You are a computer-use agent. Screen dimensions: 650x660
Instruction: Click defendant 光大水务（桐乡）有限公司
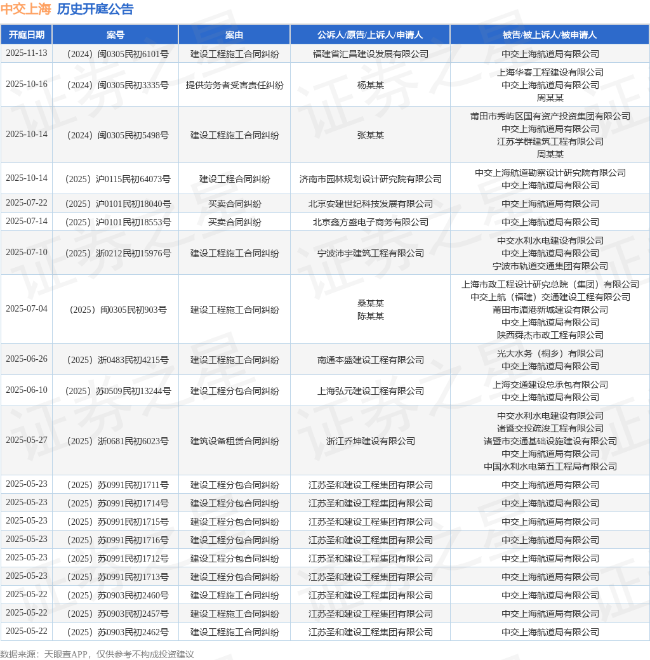pyautogui.click(x=550, y=353)
